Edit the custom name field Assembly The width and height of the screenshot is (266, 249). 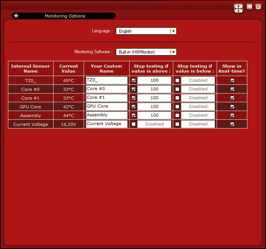pyautogui.click(x=107, y=115)
